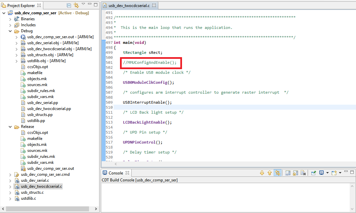
Task: Expand usb_dev_twocdcserial.obj node
Action: point(17,49)
